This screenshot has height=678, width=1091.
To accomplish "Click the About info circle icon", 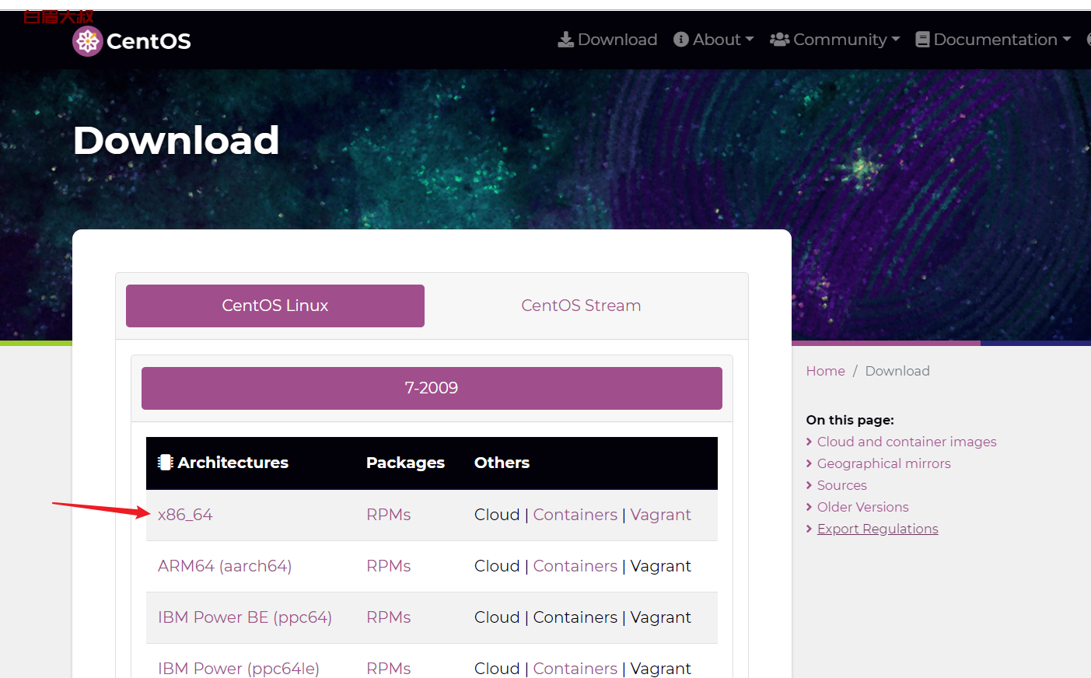I will (681, 40).
